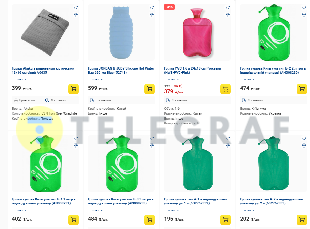The height and width of the screenshot is (229, 310).
Task: Favorite the blue JORDAN & JUDY bag
Action: (152, 7)
